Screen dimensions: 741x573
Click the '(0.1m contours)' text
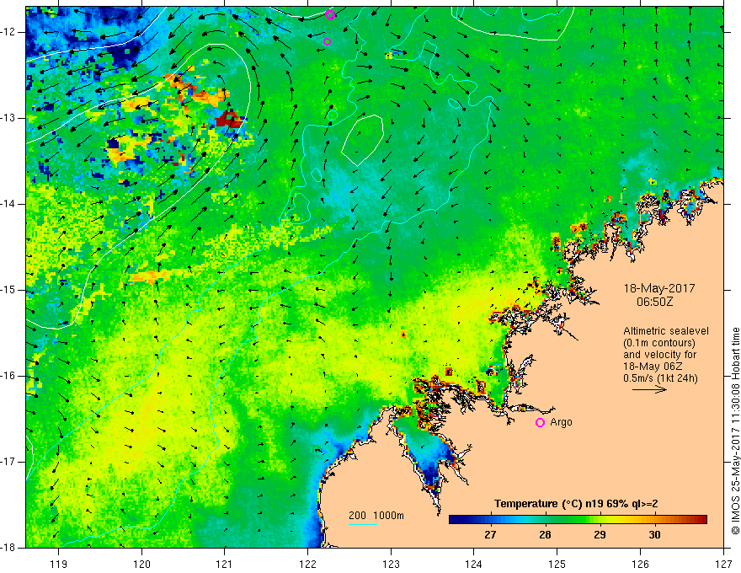coord(659,343)
